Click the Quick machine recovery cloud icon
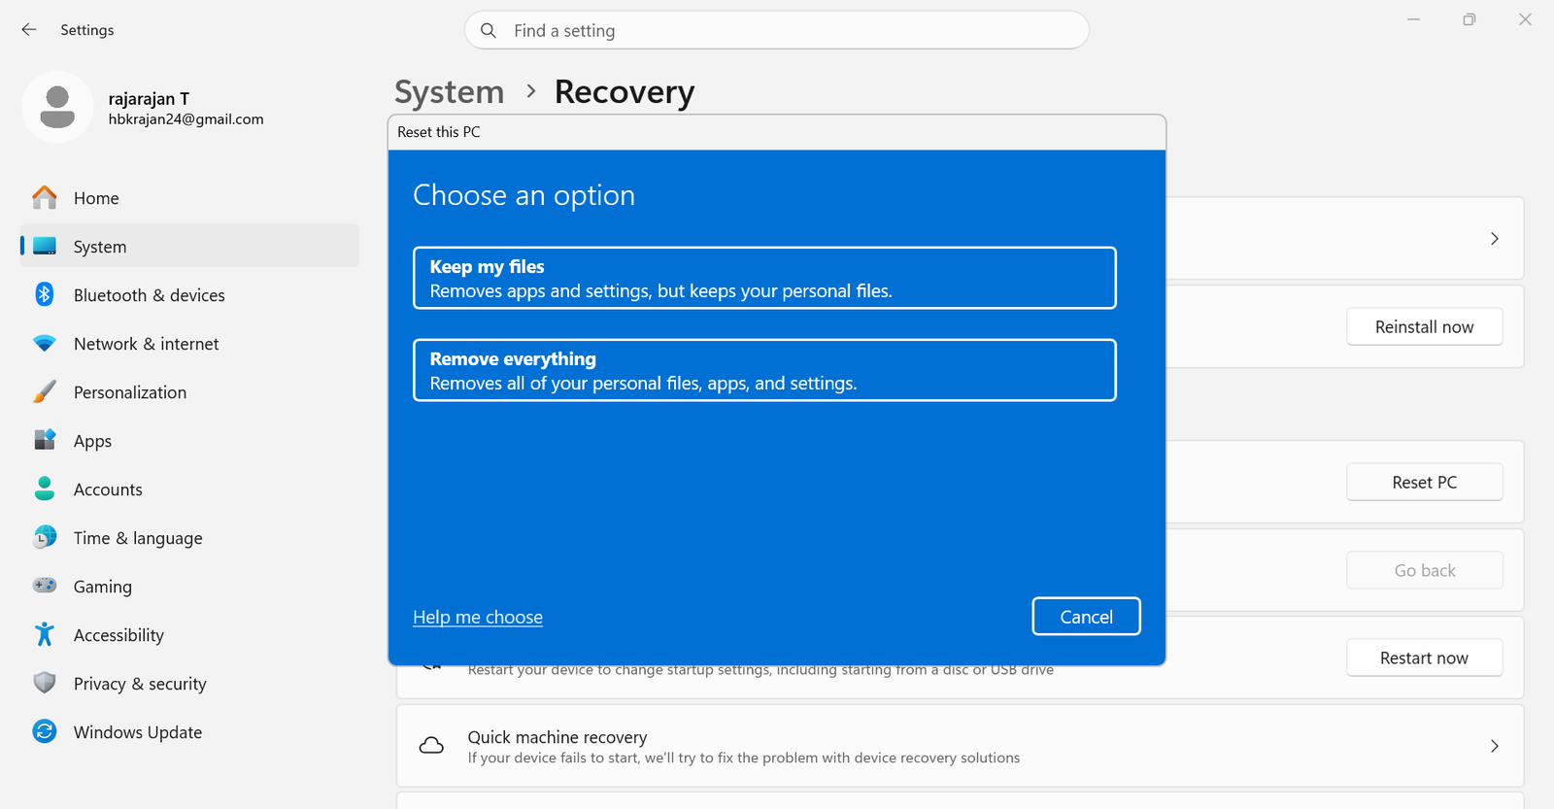 (x=431, y=746)
